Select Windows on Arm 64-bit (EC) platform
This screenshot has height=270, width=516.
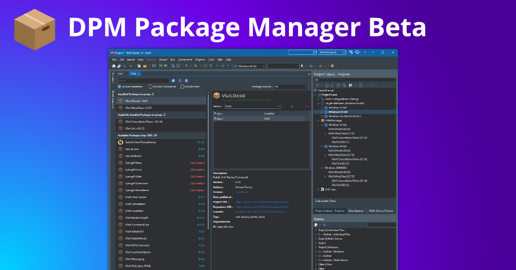344,116
